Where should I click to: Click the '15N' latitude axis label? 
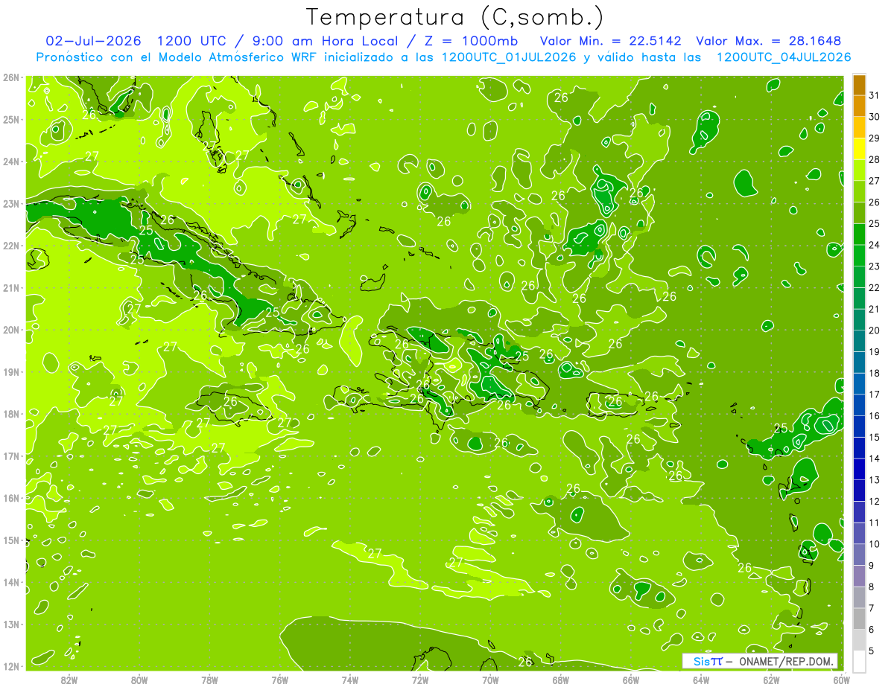coord(10,540)
